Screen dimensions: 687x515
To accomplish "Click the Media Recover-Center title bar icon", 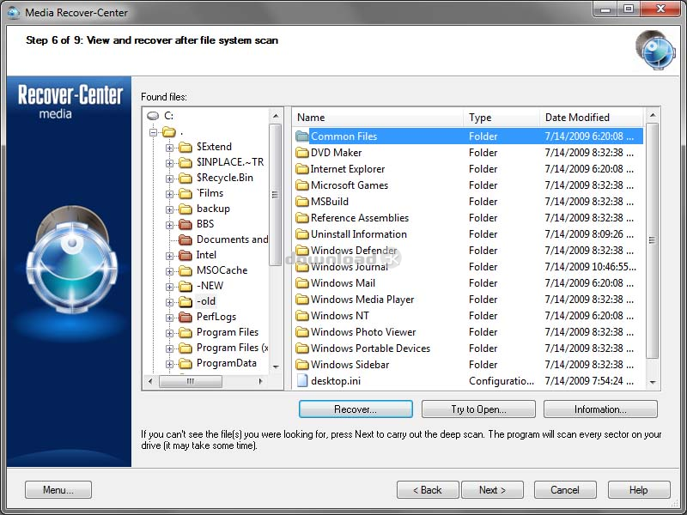I will 14,12.
